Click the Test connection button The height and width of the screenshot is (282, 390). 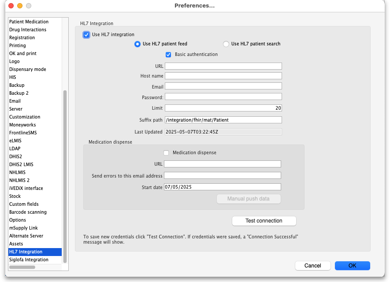click(264, 221)
